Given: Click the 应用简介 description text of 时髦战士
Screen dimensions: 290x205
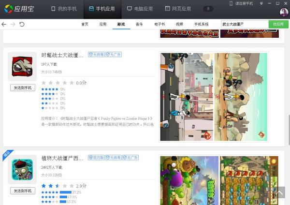Looking at the screenshot, I should 98,121.
